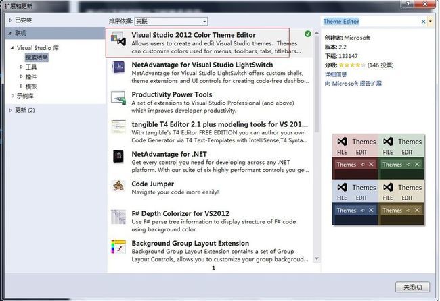Click the F# Depth Colorizer icon

click(118, 217)
